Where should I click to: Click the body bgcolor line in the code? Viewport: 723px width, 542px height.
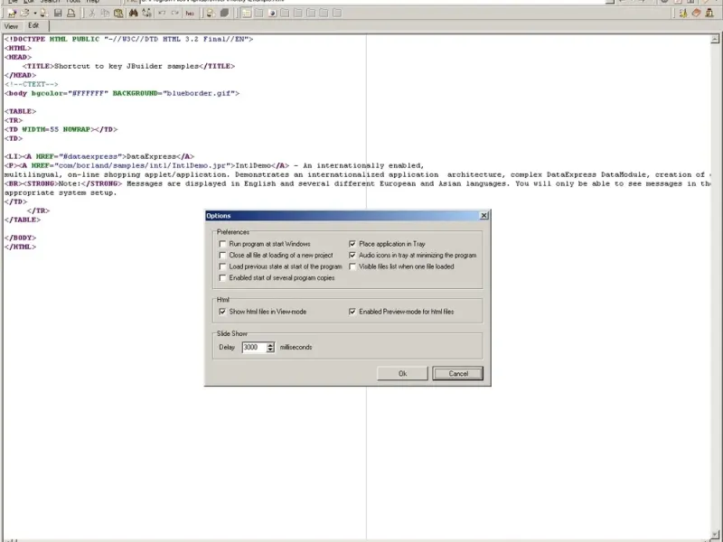(122, 94)
